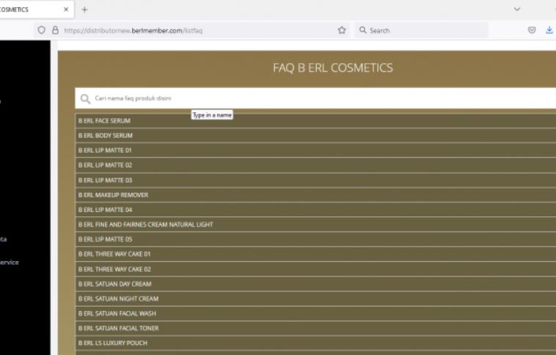Click the site security padlock icon

click(x=55, y=31)
